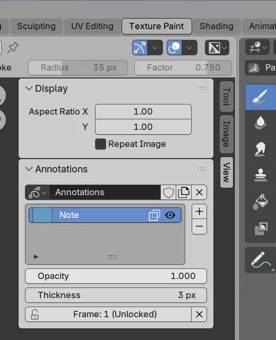Unlink the Annotations datablock
The image size is (276, 340).
[x=199, y=193]
